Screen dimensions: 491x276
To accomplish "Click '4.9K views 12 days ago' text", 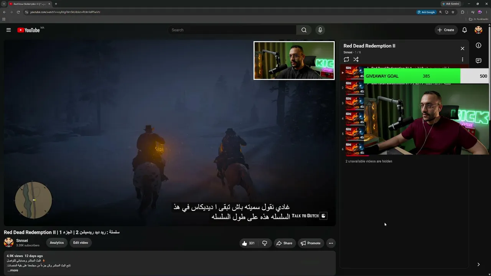I will click(25, 256).
